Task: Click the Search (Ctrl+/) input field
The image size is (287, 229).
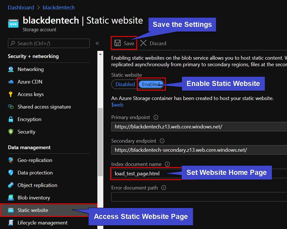Action: click(49, 43)
